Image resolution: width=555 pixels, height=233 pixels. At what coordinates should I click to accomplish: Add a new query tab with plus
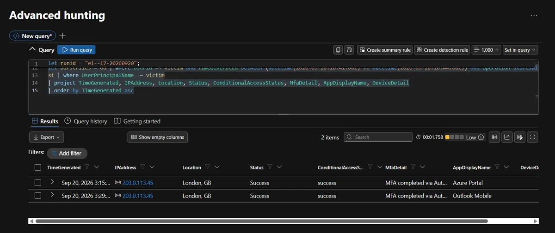click(x=62, y=36)
